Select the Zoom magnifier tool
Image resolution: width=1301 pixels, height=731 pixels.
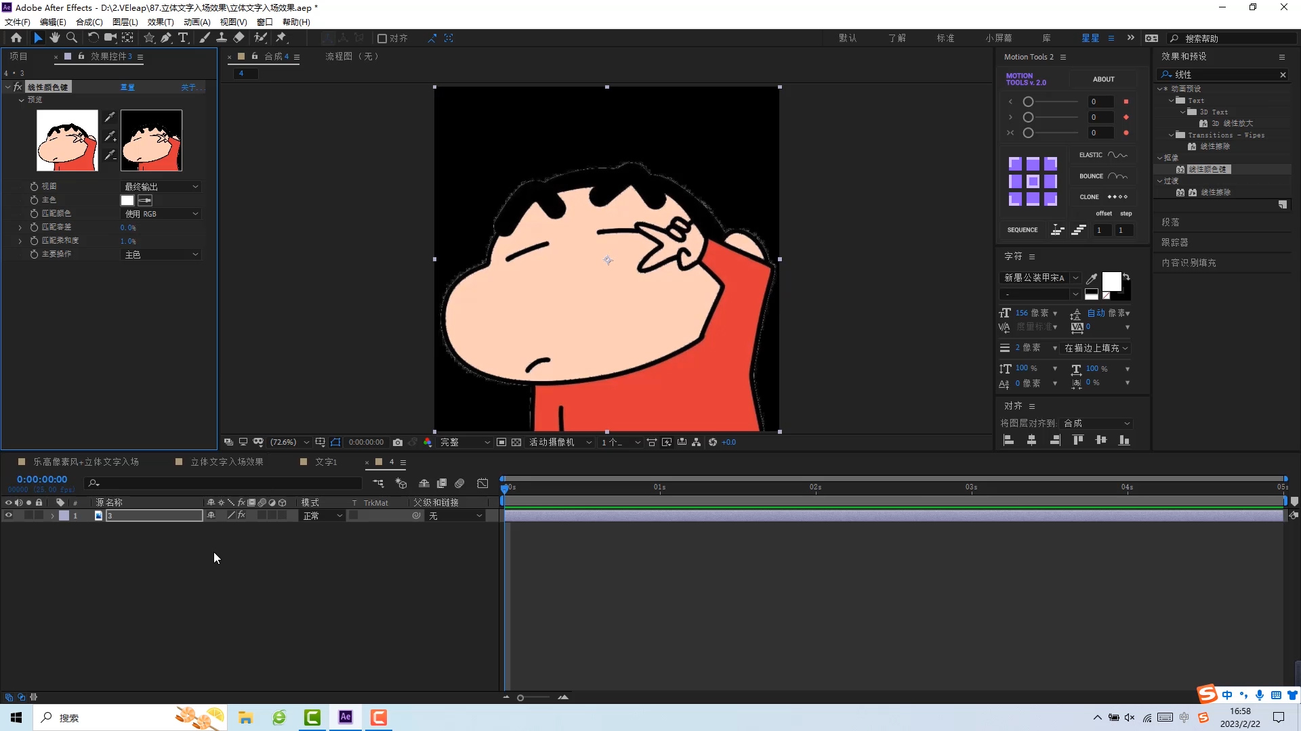[x=72, y=38]
